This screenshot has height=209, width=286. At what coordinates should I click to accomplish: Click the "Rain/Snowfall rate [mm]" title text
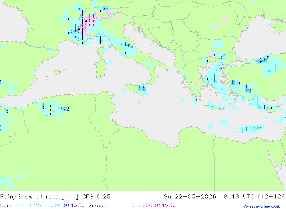39,197
